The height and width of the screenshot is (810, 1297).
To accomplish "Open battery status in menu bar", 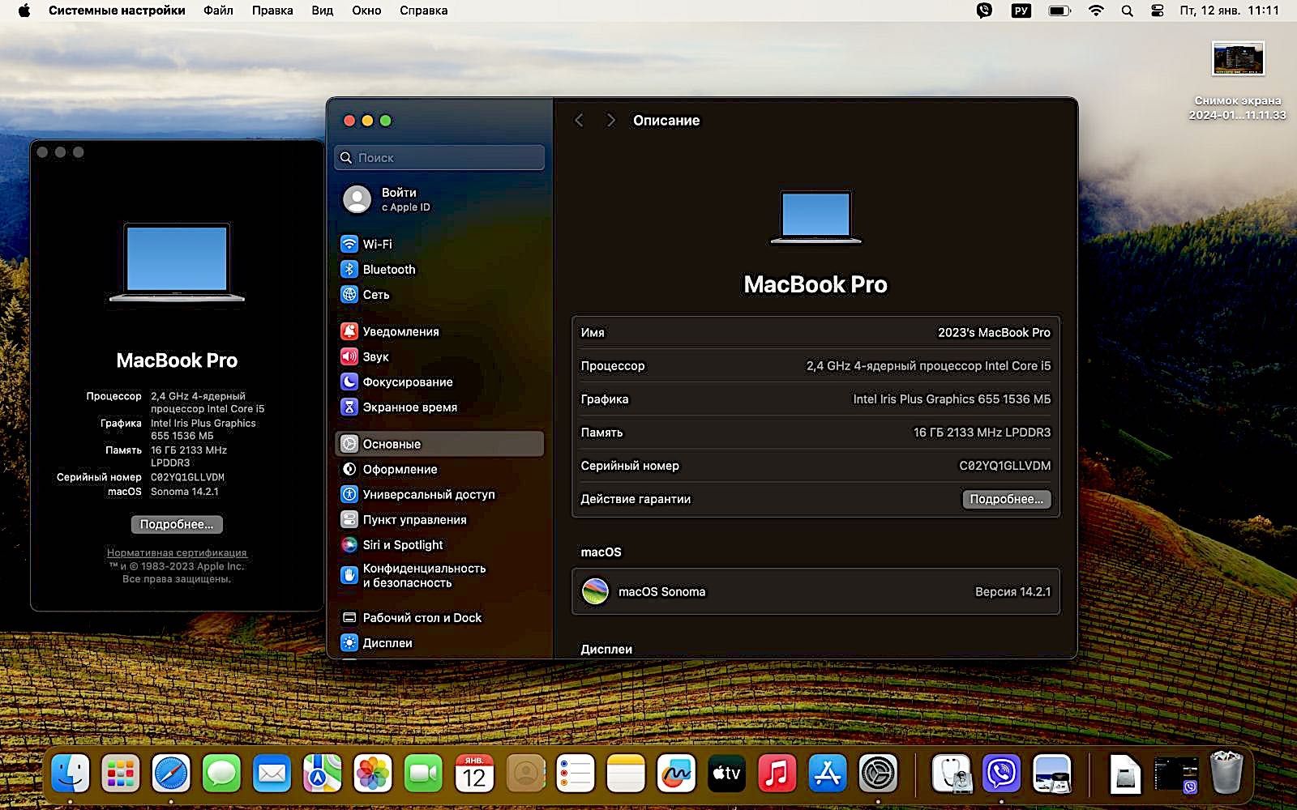I will point(1059,11).
